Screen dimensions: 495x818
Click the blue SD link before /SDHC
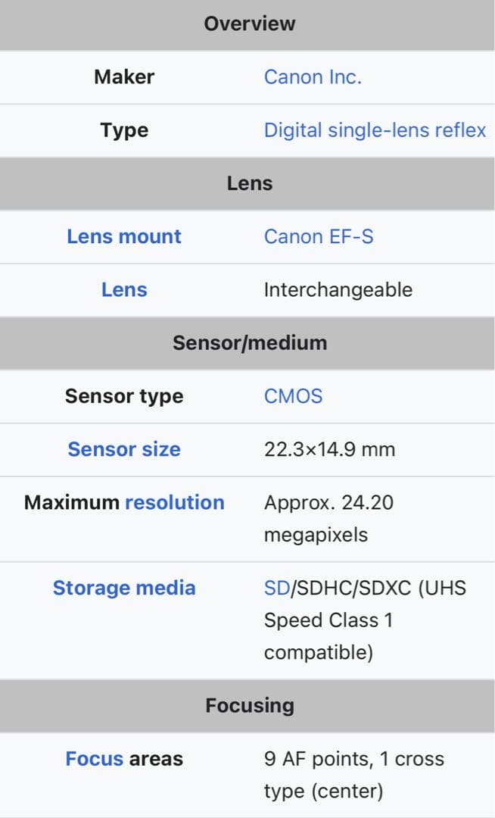click(x=277, y=588)
